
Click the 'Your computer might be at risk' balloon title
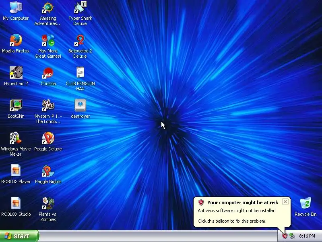pos(243,202)
